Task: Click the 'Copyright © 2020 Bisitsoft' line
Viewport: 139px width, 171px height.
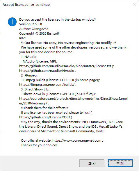Action: pos(39,33)
